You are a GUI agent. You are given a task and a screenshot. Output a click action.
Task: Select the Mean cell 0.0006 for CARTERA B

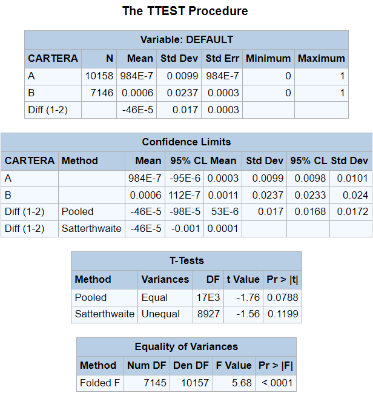click(137, 93)
